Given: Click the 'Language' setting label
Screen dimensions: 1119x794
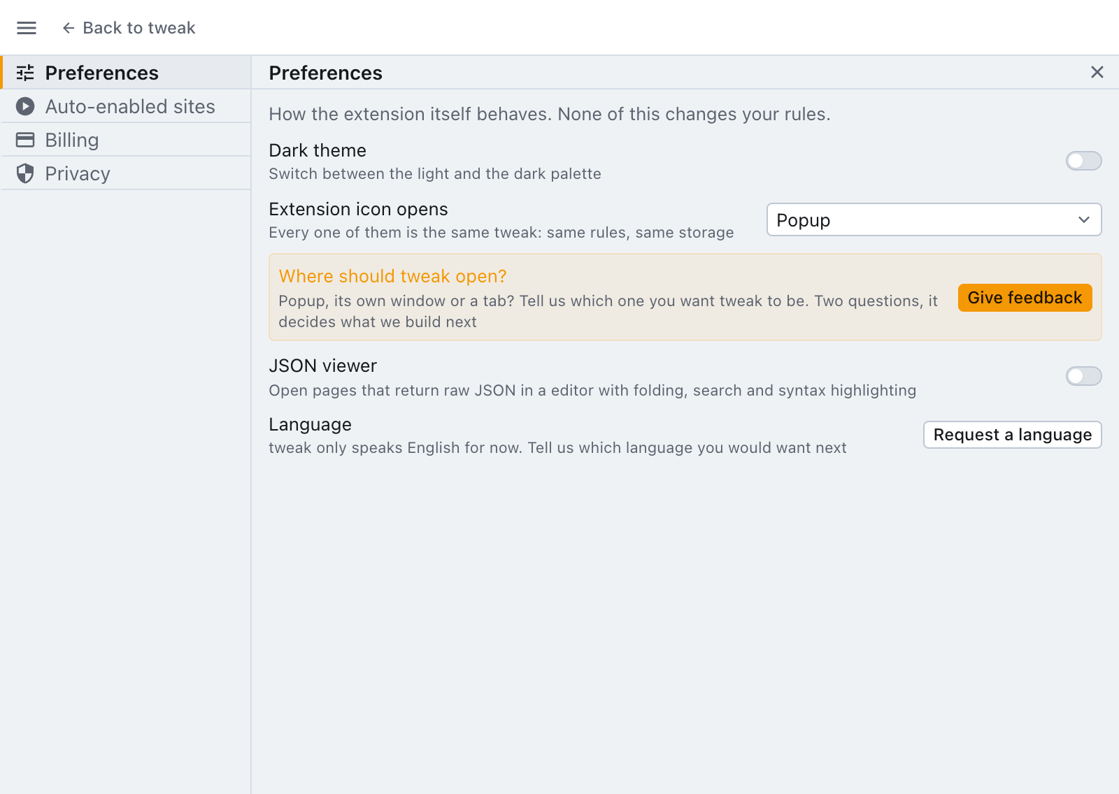Looking at the screenshot, I should pos(311,424).
